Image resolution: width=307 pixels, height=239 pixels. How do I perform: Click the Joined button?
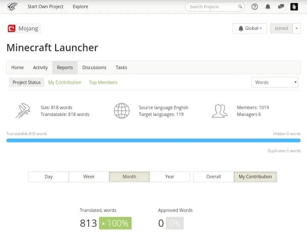[x=281, y=29]
